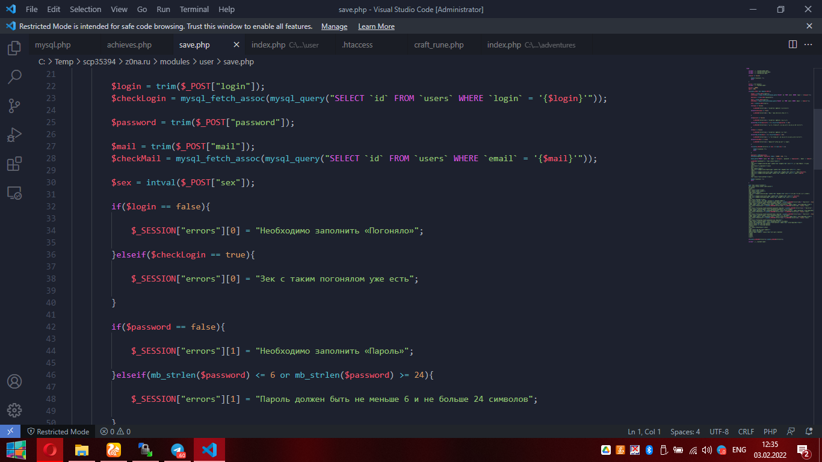Open Remote Explorer view

coord(14,193)
